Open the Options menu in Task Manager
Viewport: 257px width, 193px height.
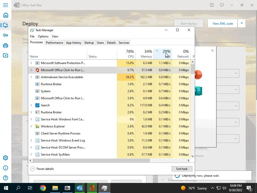click(43, 36)
